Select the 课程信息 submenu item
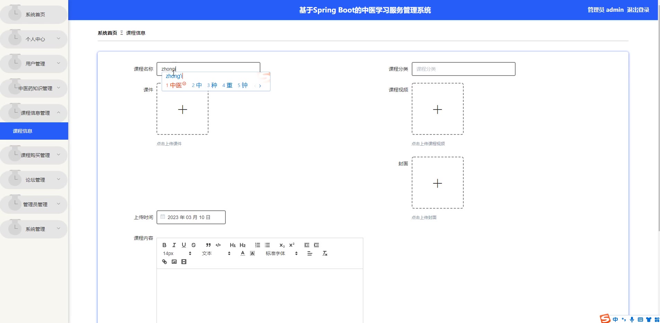This screenshot has width=660, height=323. pyautogui.click(x=34, y=131)
